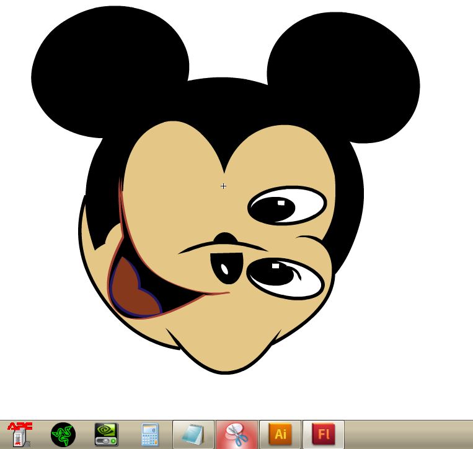Open the Calculator from the taskbar

[150, 435]
